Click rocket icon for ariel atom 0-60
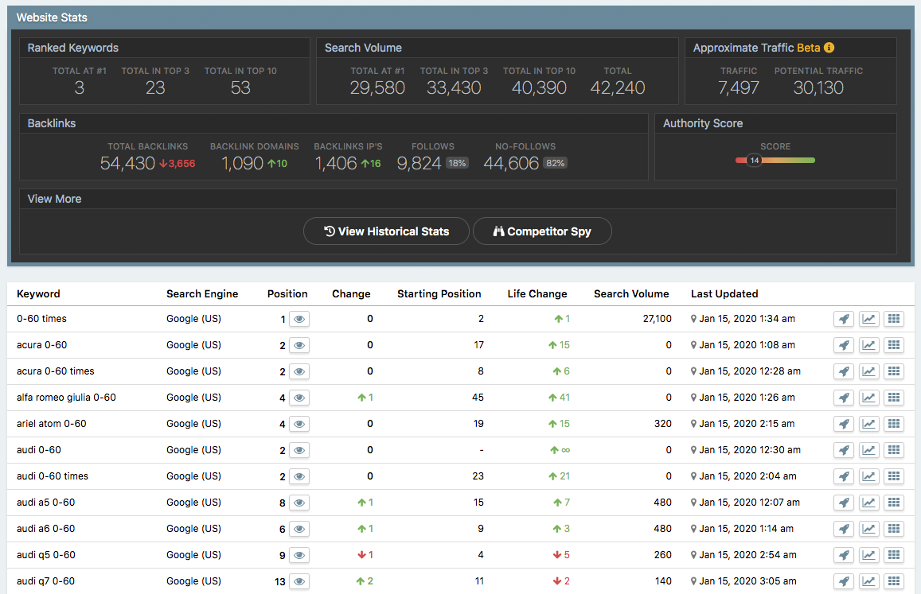 [x=844, y=424]
